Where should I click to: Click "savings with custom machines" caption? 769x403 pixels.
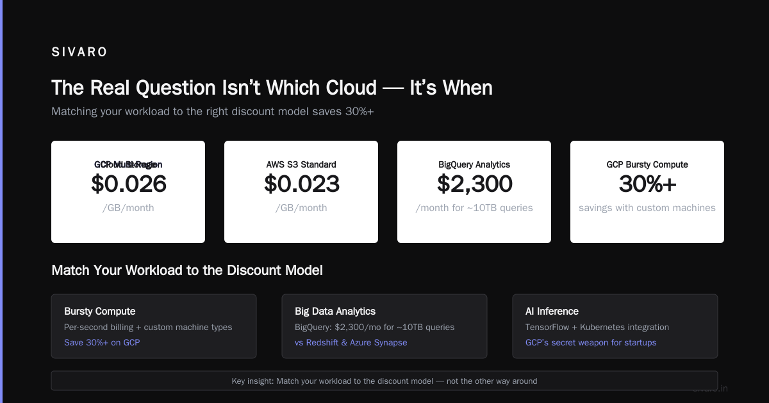coord(647,208)
